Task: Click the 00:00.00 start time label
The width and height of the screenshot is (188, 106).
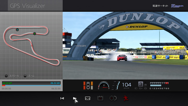Action: coord(6,89)
